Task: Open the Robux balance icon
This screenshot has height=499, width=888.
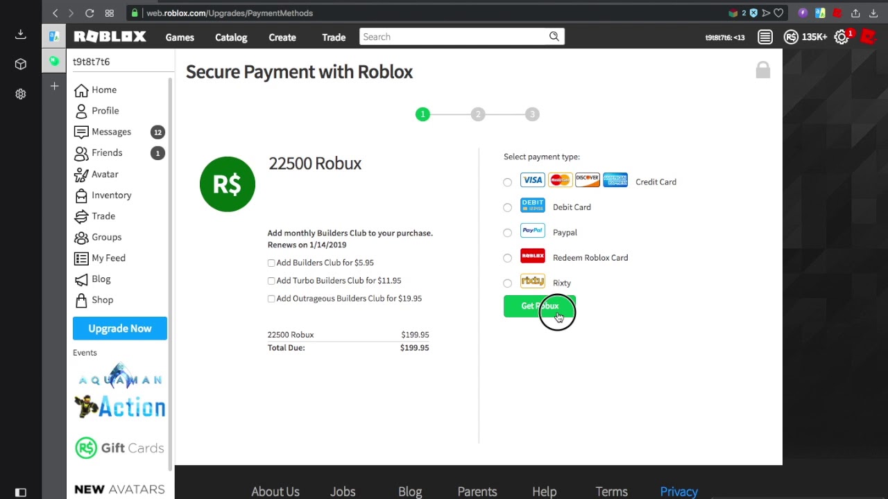Action: 791,37
